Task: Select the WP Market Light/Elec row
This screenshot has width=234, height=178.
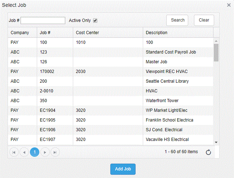Action: 110,110
